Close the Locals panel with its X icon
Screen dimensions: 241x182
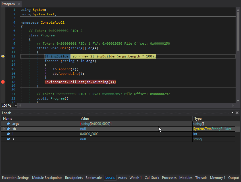(x=237, y=113)
